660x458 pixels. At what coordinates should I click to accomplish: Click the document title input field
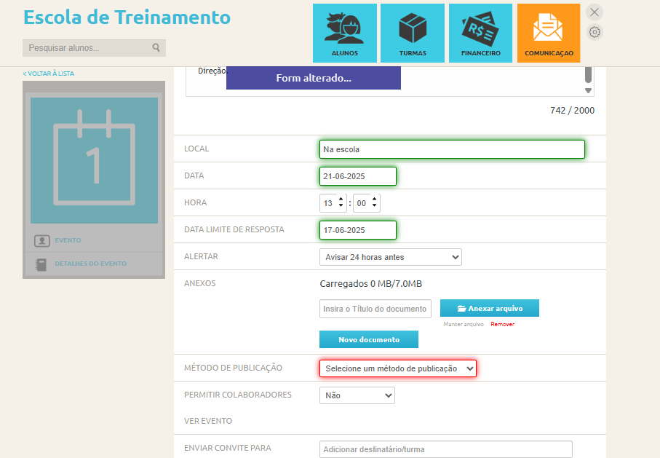pos(375,309)
